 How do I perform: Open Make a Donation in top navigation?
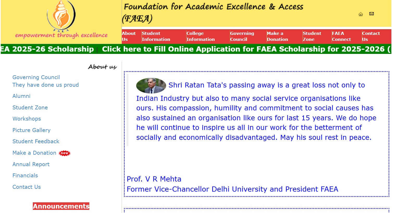pyautogui.click(x=277, y=36)
